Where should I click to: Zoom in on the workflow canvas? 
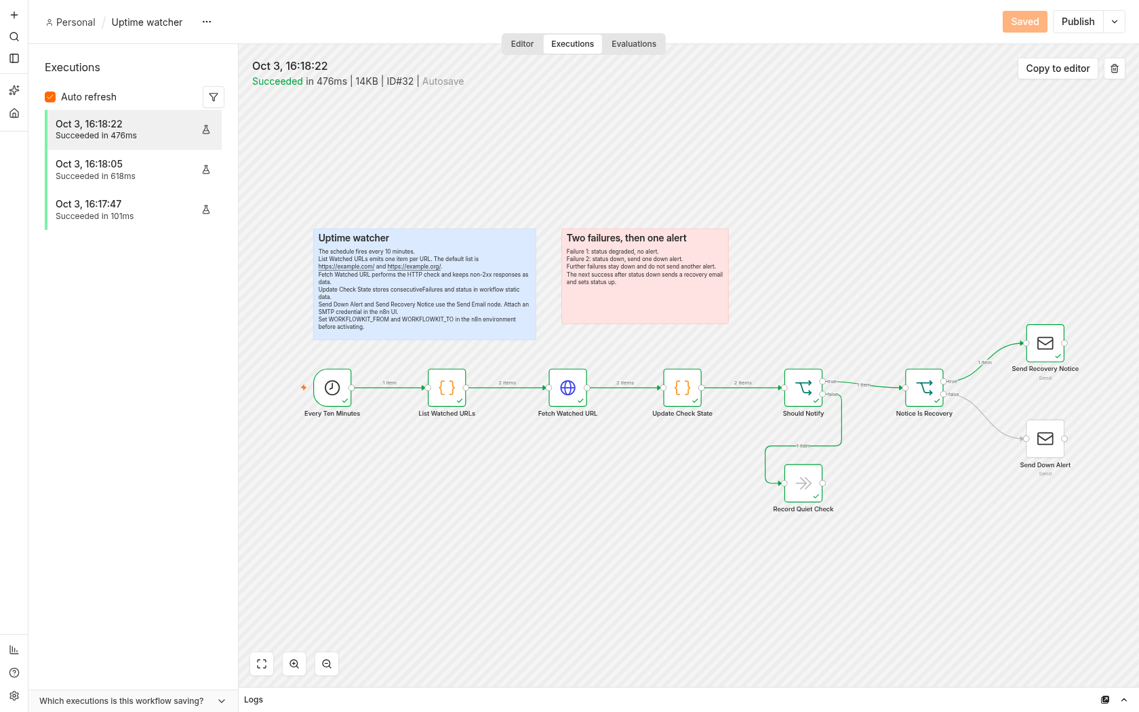[x=294, y=664]
